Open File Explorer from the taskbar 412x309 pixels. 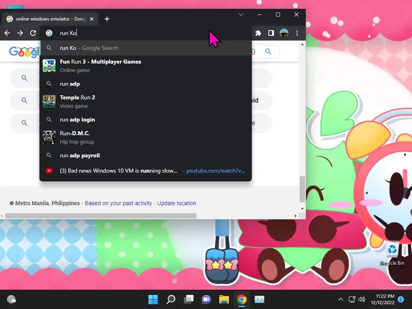click(x=224, y=299)
